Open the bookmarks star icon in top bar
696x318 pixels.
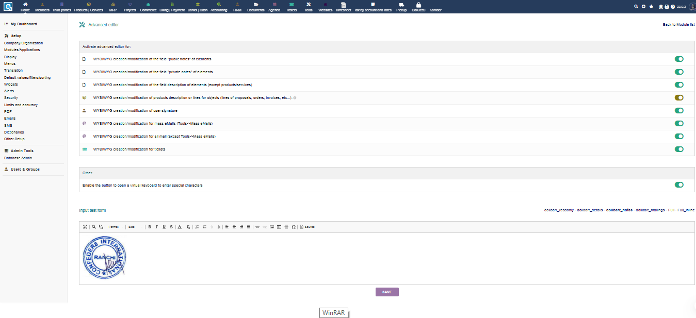(651, 7)
